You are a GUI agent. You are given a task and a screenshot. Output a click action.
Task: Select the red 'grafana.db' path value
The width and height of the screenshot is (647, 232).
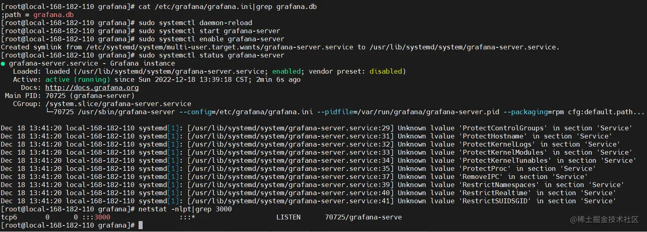click(53, 15)
